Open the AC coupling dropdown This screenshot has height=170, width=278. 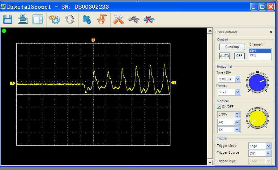(237, 122)
